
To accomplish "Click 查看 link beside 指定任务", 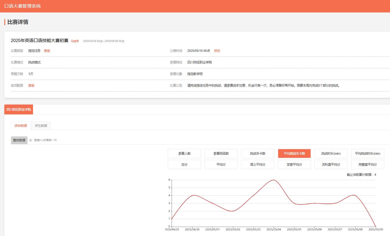I will [47, 51].
